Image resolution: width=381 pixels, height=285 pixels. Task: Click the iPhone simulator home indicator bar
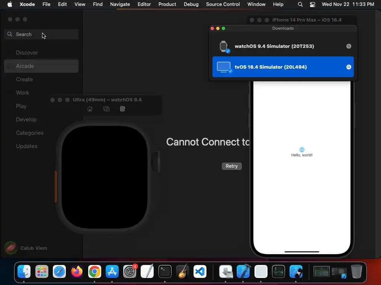302,252
